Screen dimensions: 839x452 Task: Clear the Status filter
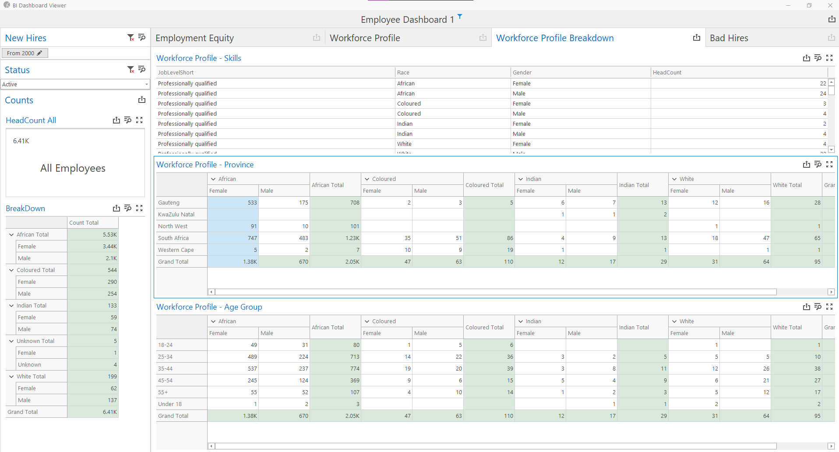click(130, 70)
